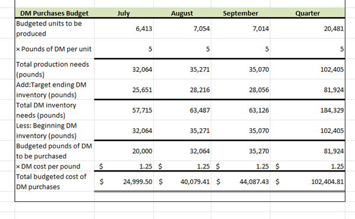Screen dimensions: 355x219
Task: Select July beginning DM inventory 32,064
Action: 124,131
